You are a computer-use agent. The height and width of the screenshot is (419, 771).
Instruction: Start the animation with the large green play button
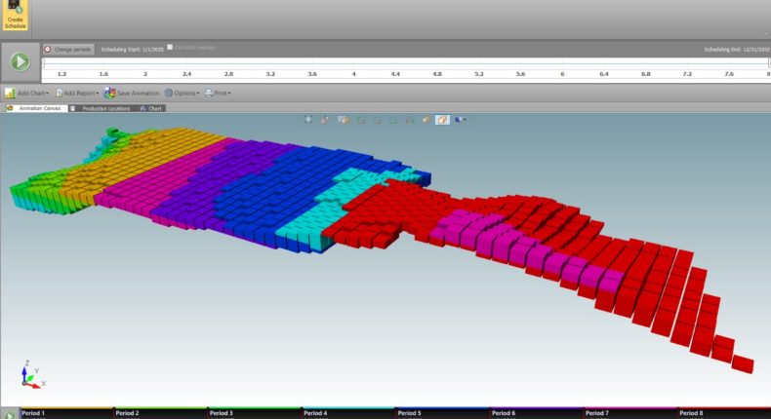tap(20, 62)
